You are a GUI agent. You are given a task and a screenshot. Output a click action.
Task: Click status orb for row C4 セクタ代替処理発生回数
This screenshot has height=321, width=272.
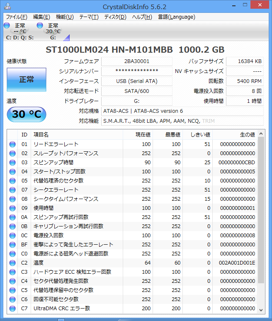click(12, 281)
